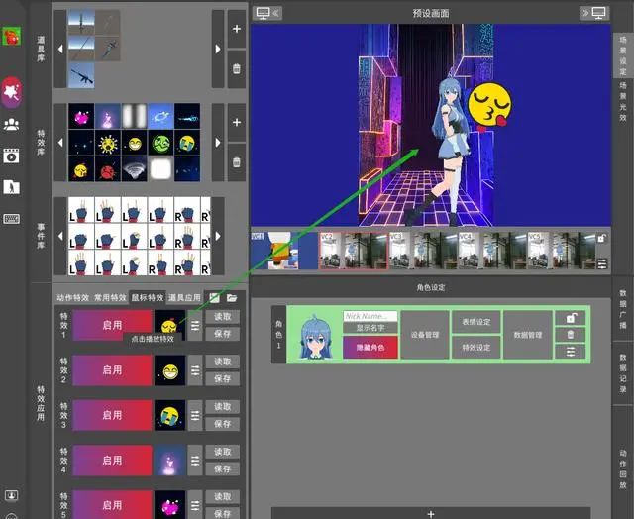Open 特效设定 for 角色1
634x519 pixels.
click(476, 348)
